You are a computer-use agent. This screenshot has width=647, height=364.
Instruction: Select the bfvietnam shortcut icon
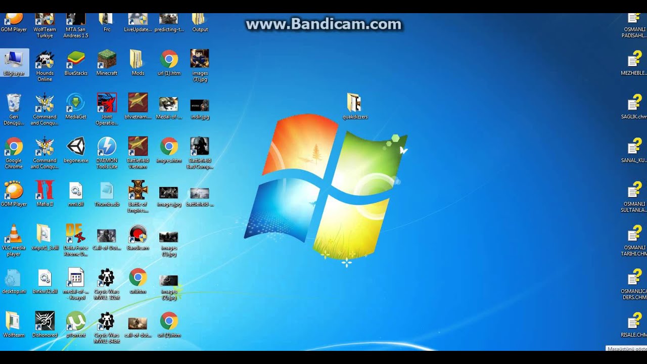[x=138, y=106]
